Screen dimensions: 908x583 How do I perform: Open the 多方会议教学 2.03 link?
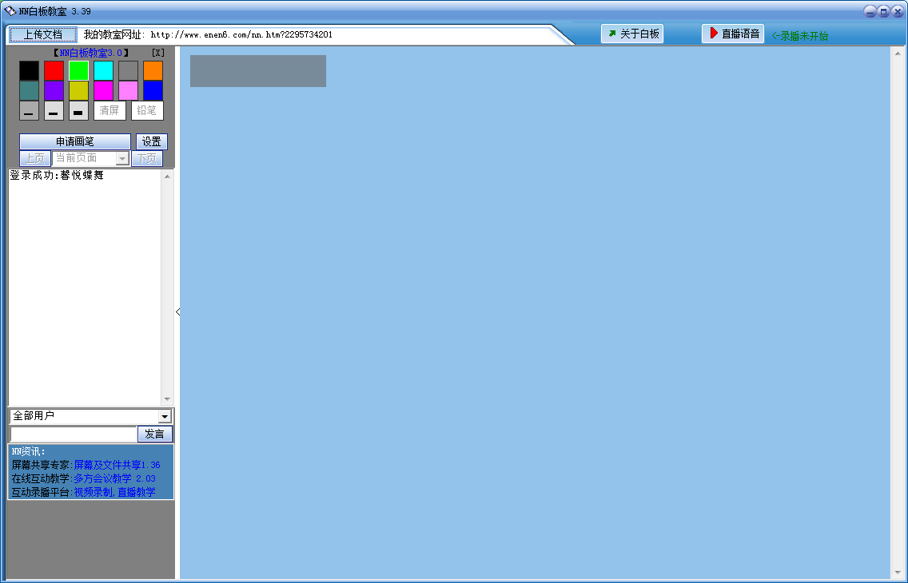coord(114,478)
